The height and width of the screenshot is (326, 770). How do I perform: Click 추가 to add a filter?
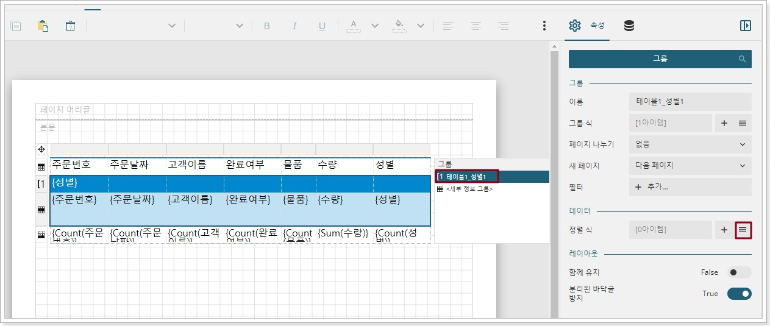pyautogui.click(x=652, y=187)
